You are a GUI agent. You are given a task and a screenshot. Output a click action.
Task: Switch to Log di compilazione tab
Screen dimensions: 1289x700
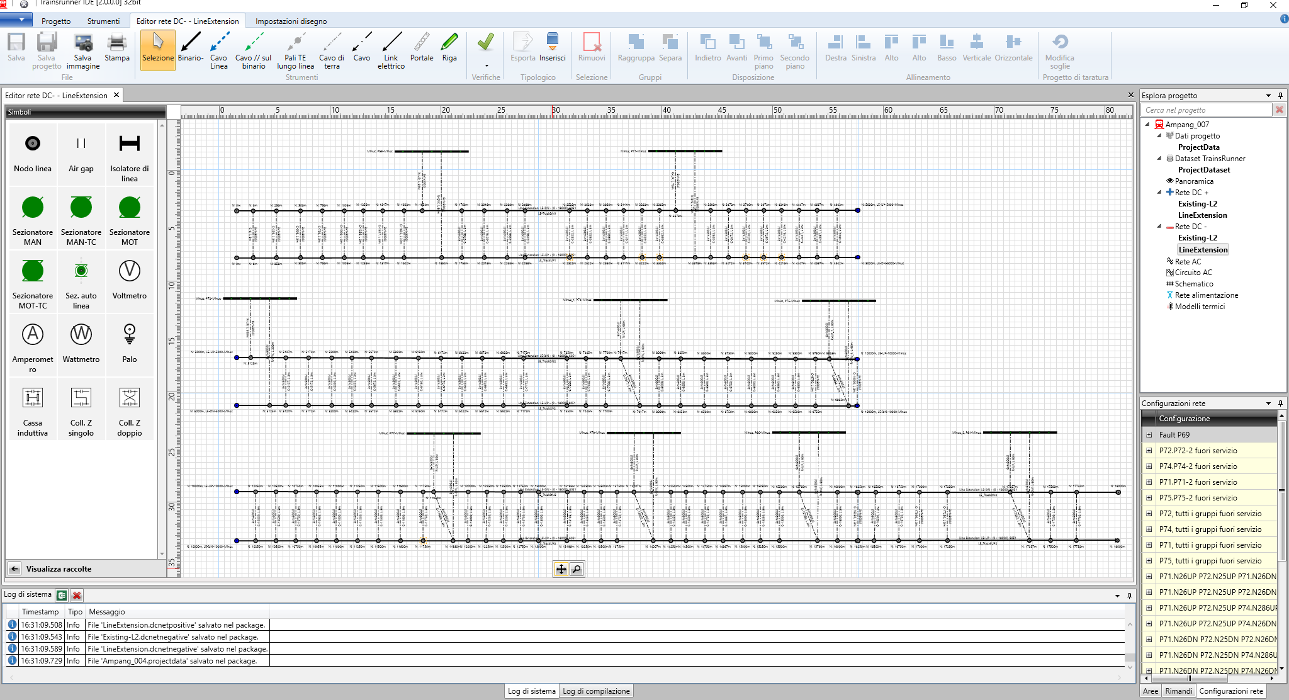[595, 691]
